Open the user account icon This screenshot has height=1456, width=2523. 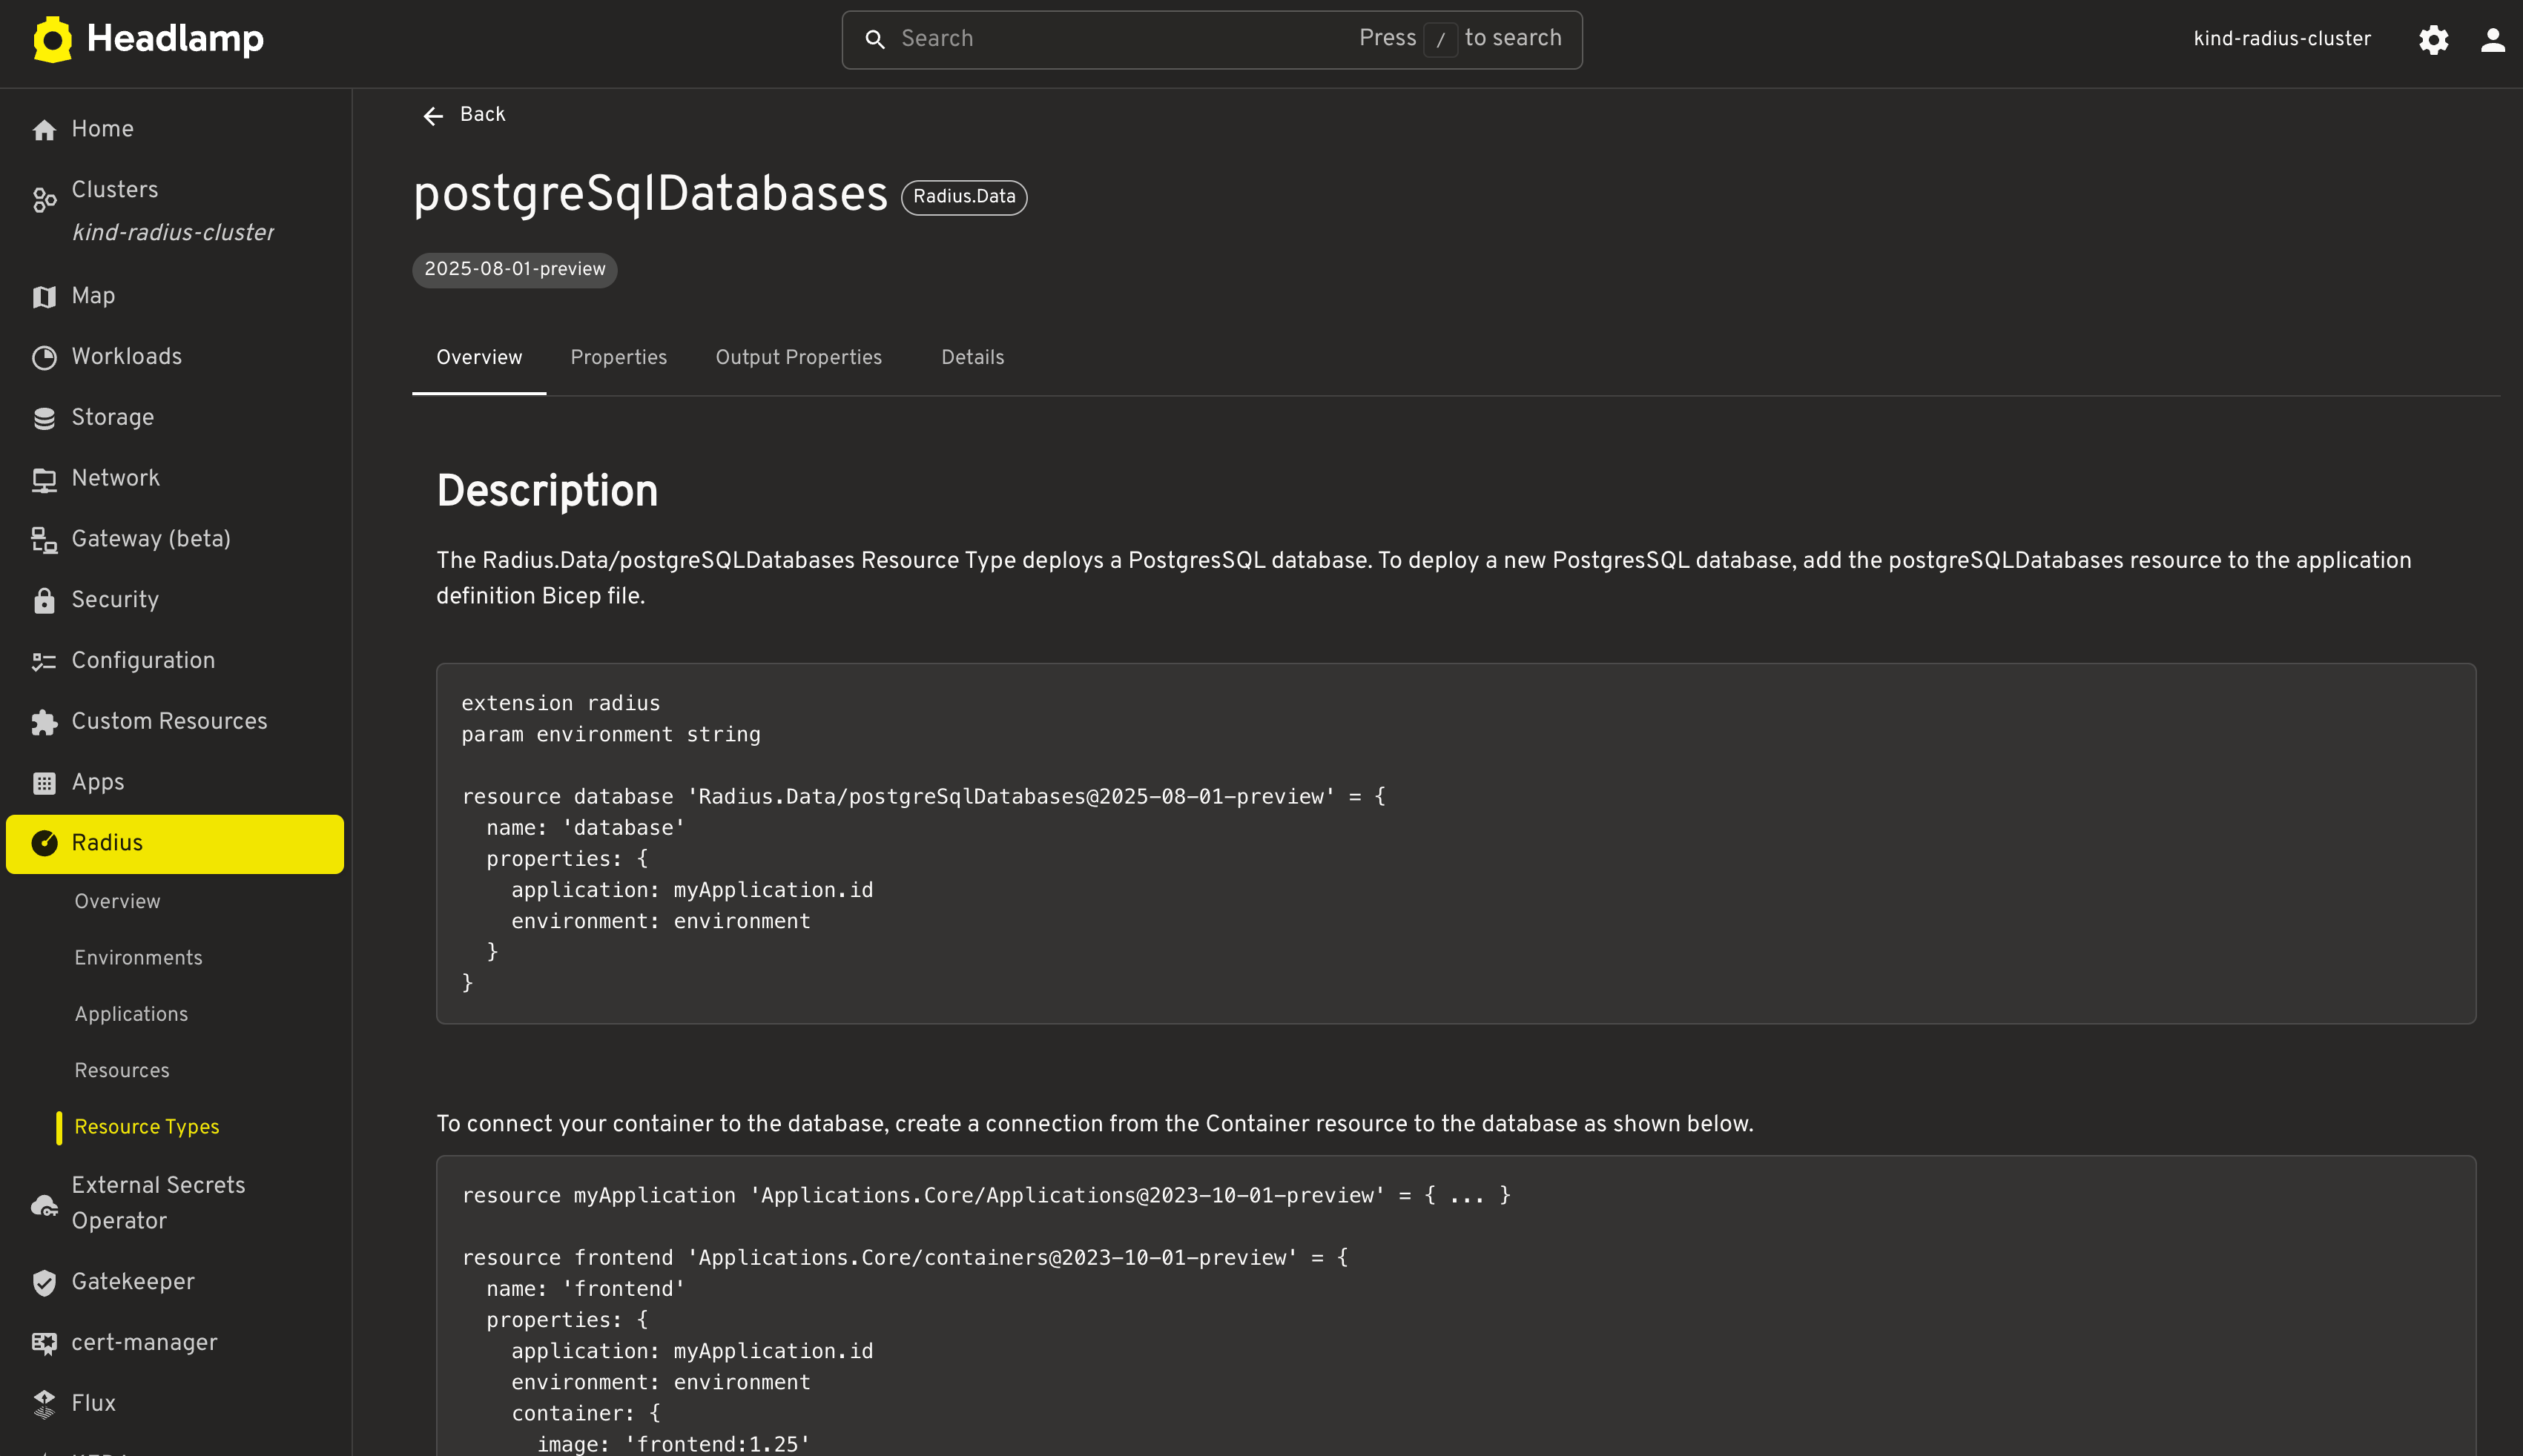tap(2492, 39)
